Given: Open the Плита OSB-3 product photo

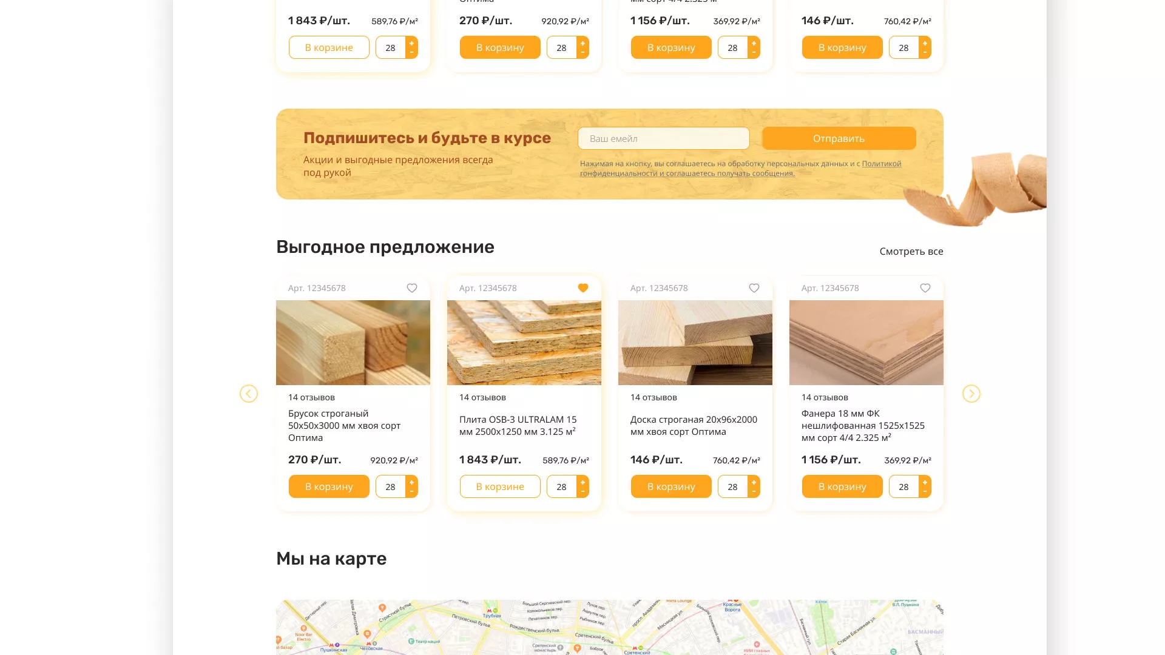Looking at the screenshot, I should point(524,343).
